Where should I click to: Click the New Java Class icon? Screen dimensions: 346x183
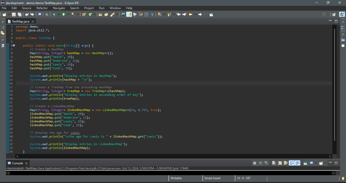(90, 14)
